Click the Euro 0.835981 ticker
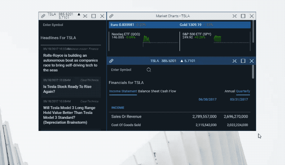 (x=122, y=25)
